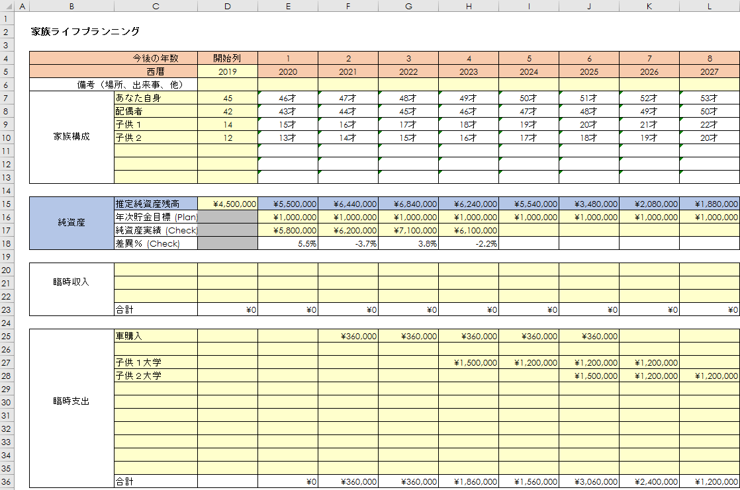Click the 配偶者 starting age 42 cell
The width and height of the screenshot is (740, 490).
(x=228, y=111)
